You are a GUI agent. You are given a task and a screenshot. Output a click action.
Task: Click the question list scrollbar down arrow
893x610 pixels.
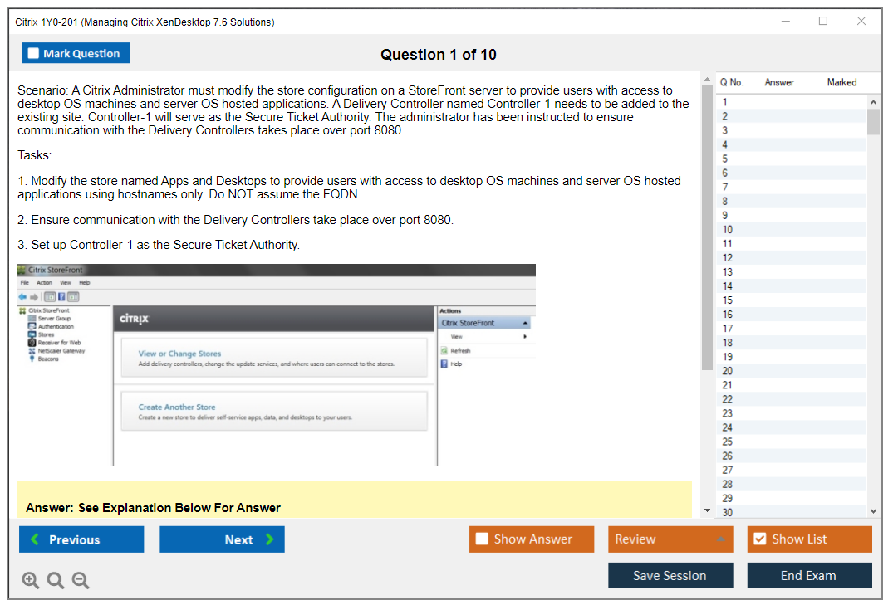tap(873, 511)
